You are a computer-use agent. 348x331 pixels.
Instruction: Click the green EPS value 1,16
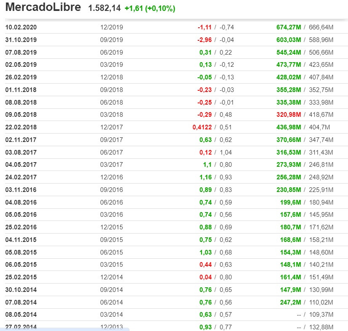[205, 177]
